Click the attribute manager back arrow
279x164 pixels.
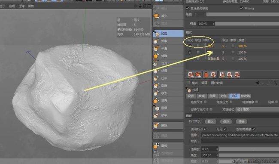tap(258, 83)
